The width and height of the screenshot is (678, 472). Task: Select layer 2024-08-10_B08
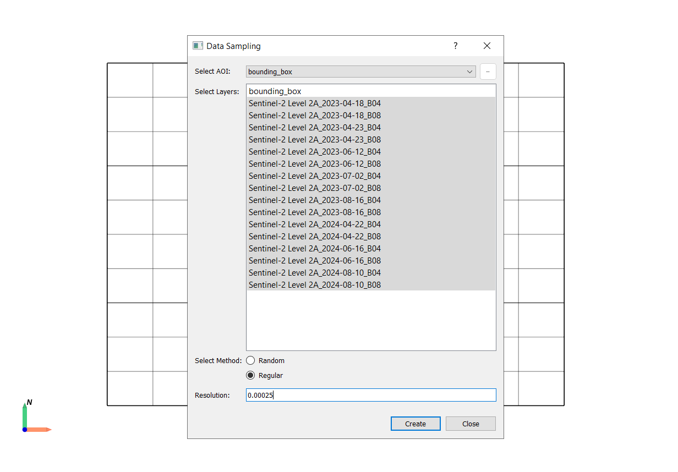pos(315,285)
